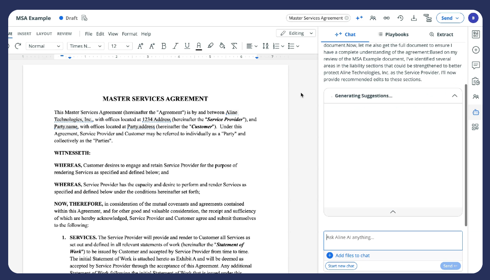The image size is (490, 280).
Task: Click the chat panel vertical scrollbar
Action: click(x=465, y=155)
